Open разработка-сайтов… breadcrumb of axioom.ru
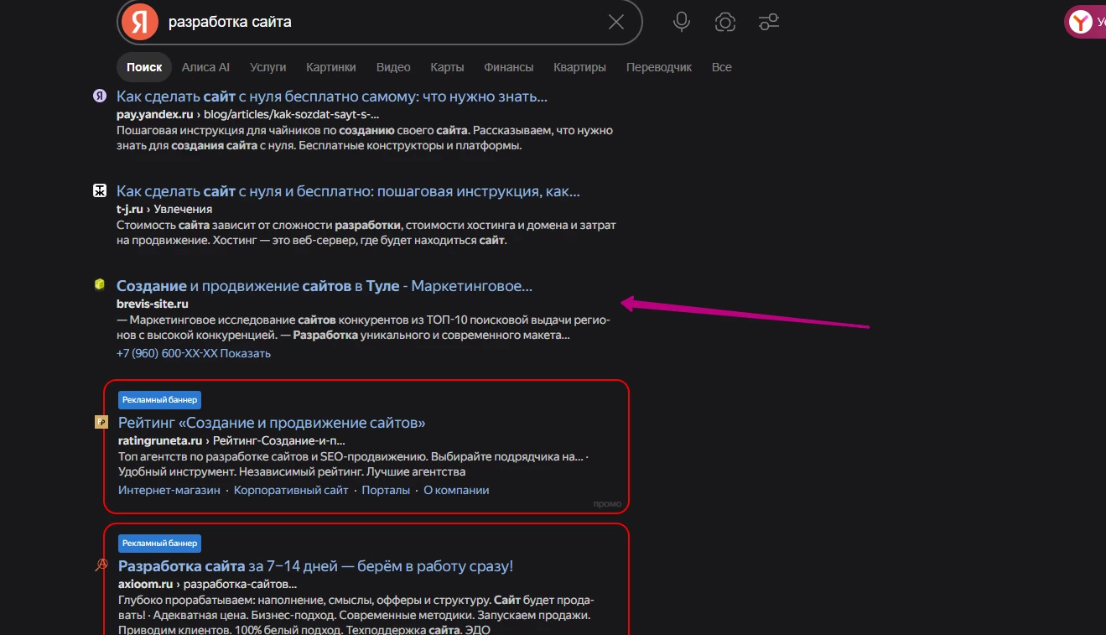The height and width of the screenshot is (635, 1106). [x=241, y=584]
